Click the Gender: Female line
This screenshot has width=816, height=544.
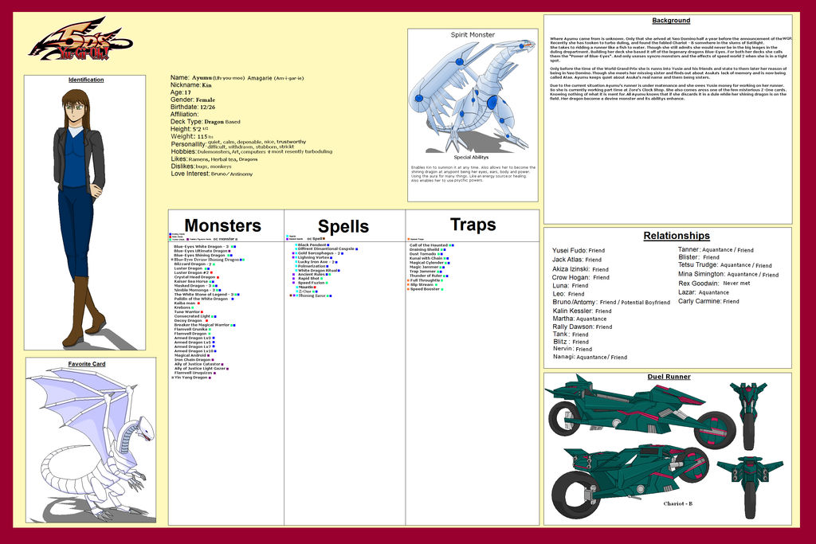[x=193, y=100]
